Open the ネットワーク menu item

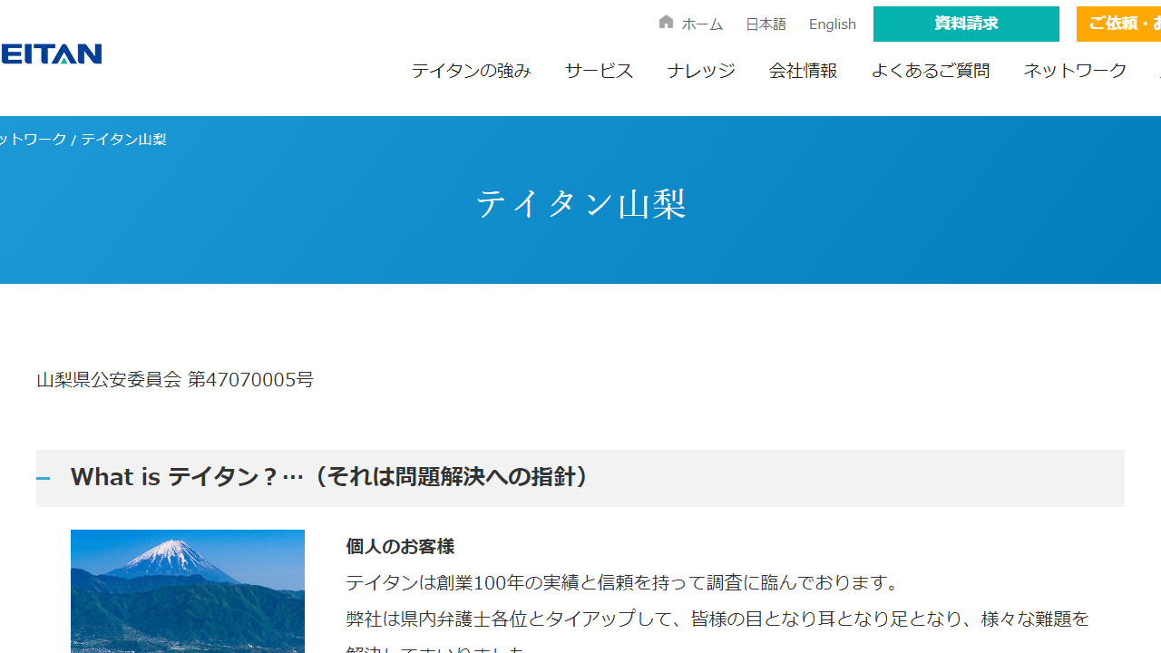1075,71
